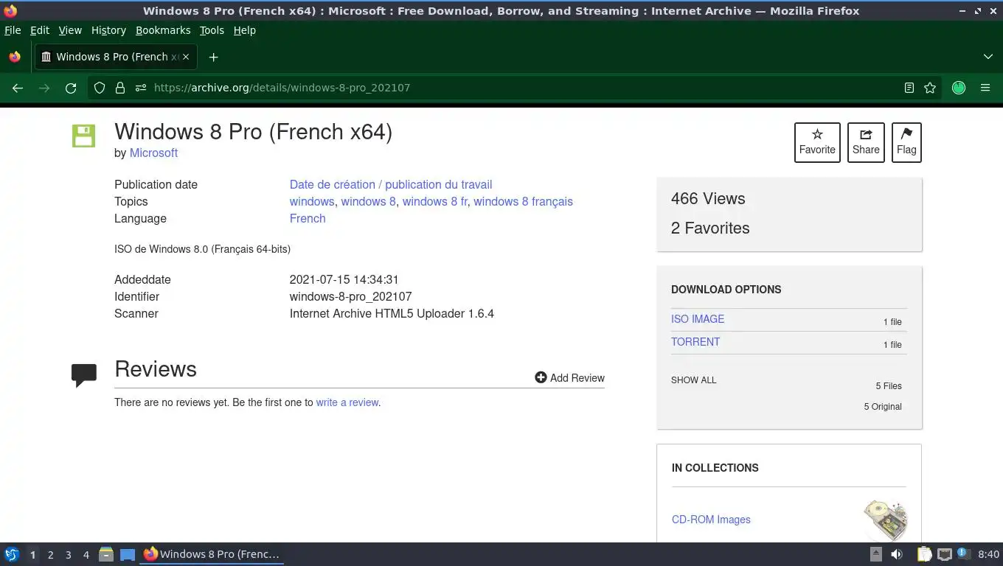
Task: Reload the page
Action: [71, 88]
